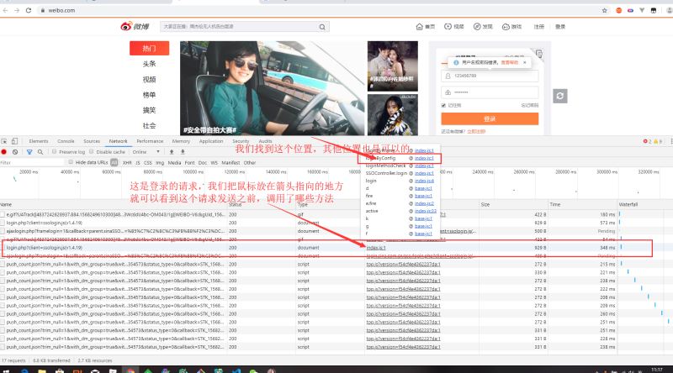673x373 pixels.
Task: Click the browser back arrow
Action: coord(5,10)
